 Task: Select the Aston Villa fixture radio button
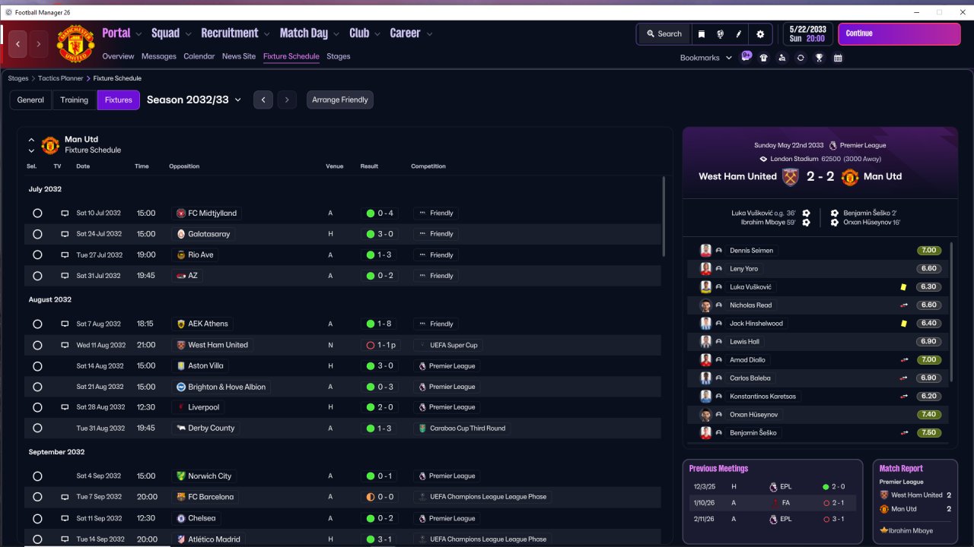click(x=37, y=366)
